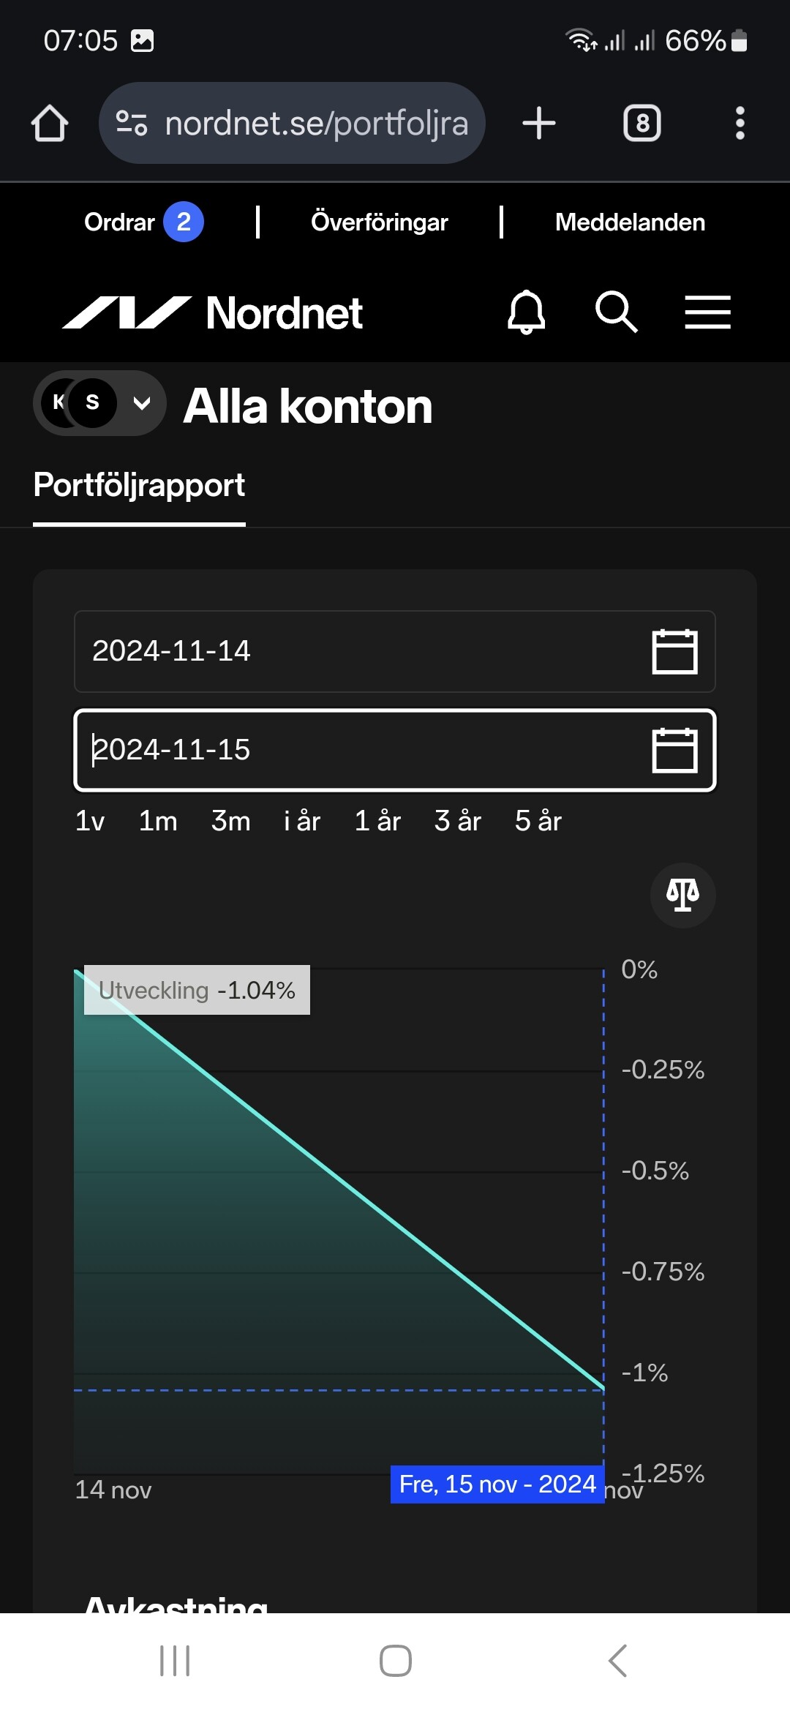
Task: Select the Portföljrapport tab
Action: [x=139, y=486]
